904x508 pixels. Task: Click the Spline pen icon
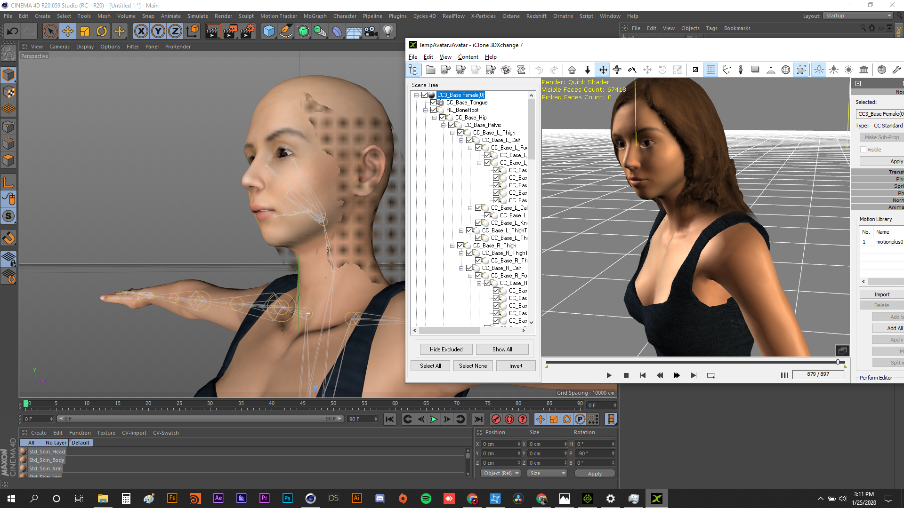coord(286,32)
